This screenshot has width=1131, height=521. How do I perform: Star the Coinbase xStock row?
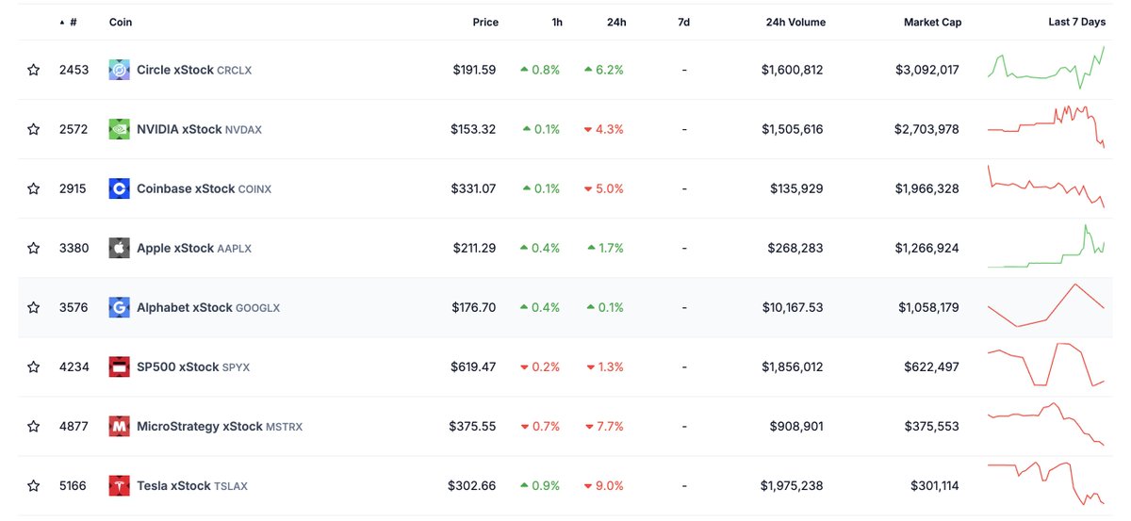(34, 188)
